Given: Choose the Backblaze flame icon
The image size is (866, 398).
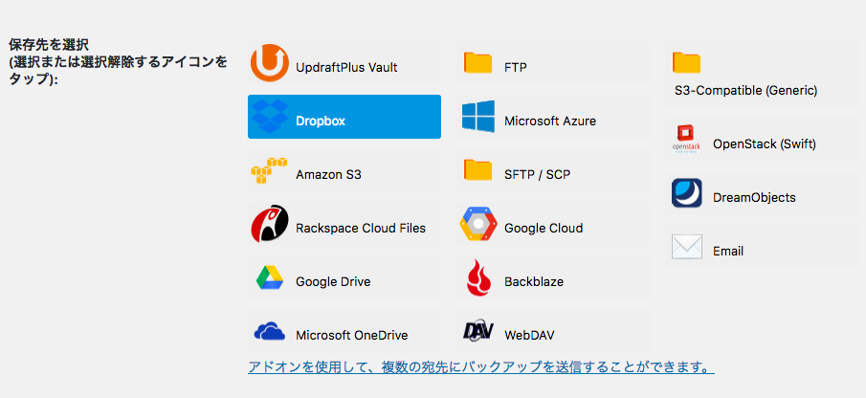Looking at the screenshot, I should pyautogui.click(x=478, y=277).
